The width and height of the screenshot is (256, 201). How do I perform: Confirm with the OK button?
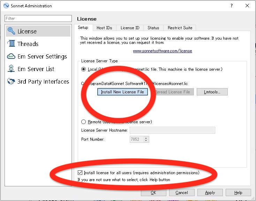click(153, 193)
